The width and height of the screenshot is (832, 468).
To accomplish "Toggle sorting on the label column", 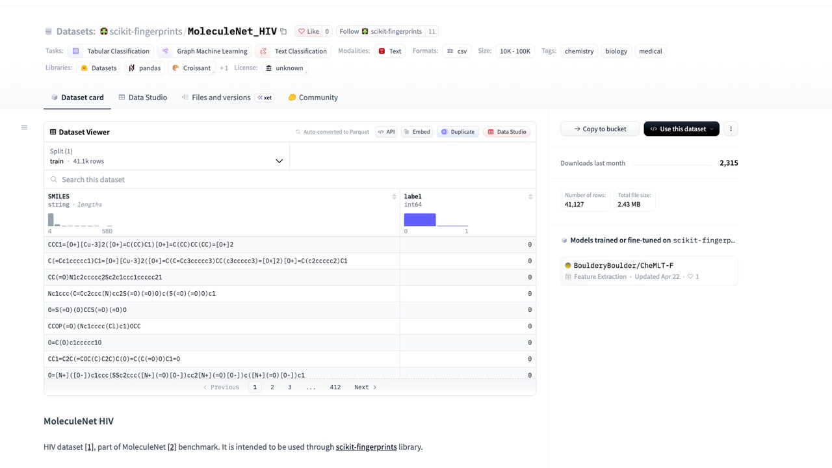I will (530, 196).
